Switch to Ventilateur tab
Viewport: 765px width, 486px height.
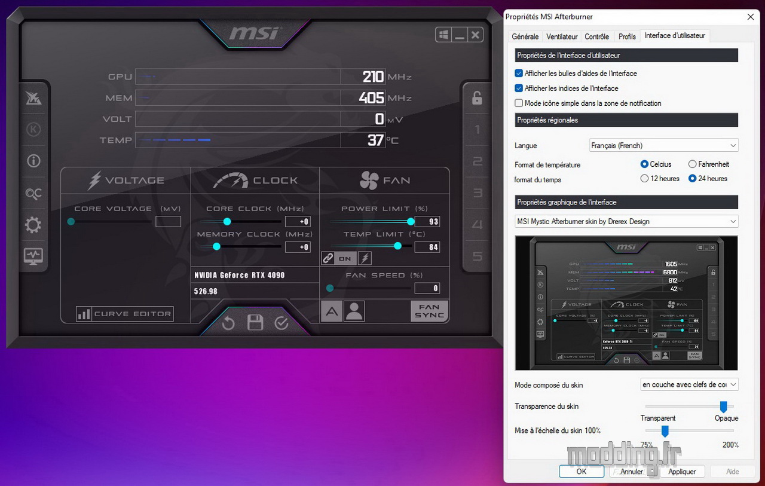562,36
